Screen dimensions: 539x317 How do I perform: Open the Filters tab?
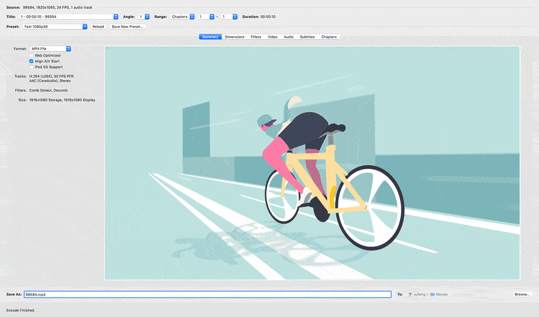[x=256, y=37]
